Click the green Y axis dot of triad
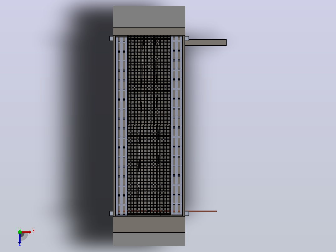The image size is (336, 252). (x=20, y=232)
